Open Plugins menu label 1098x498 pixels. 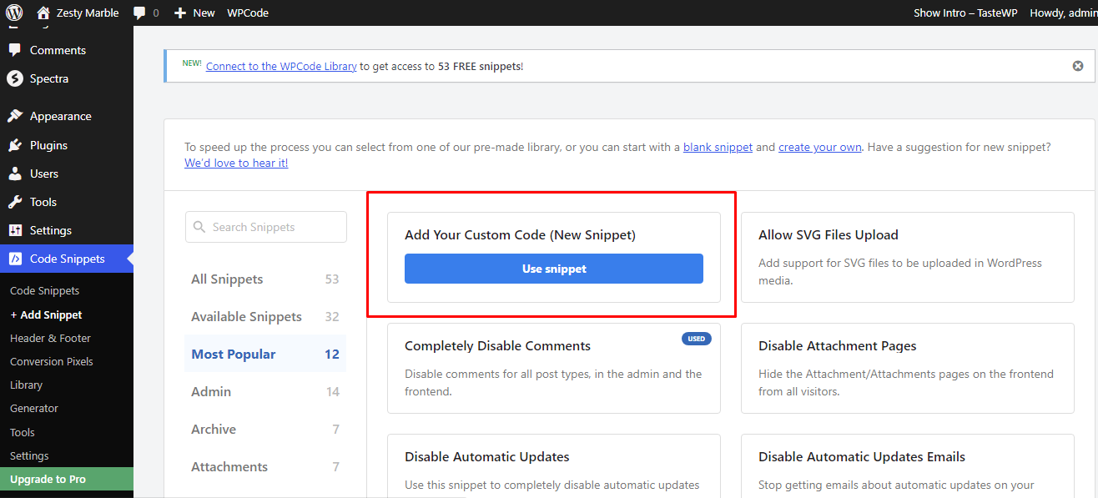[x=48, y=145]
